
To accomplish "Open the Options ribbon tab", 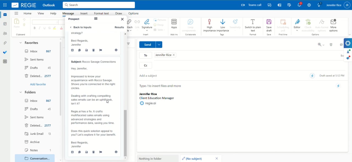I will [x=133, y=13].
